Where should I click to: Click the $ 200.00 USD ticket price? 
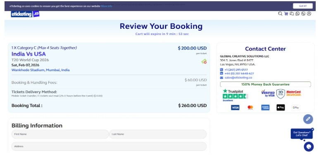192,48
